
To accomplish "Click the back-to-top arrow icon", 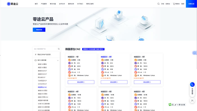I will [192, 101].
